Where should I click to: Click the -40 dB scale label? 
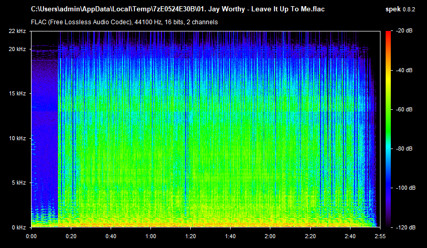coord(404,70)
